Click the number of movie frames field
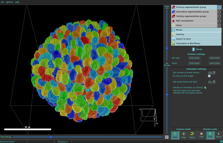The width and height of the screenshot is (223, 143). [x=210, y=72]
